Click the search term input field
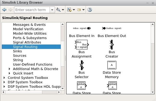This screenshot has height=101, width=156. point(32,10)
